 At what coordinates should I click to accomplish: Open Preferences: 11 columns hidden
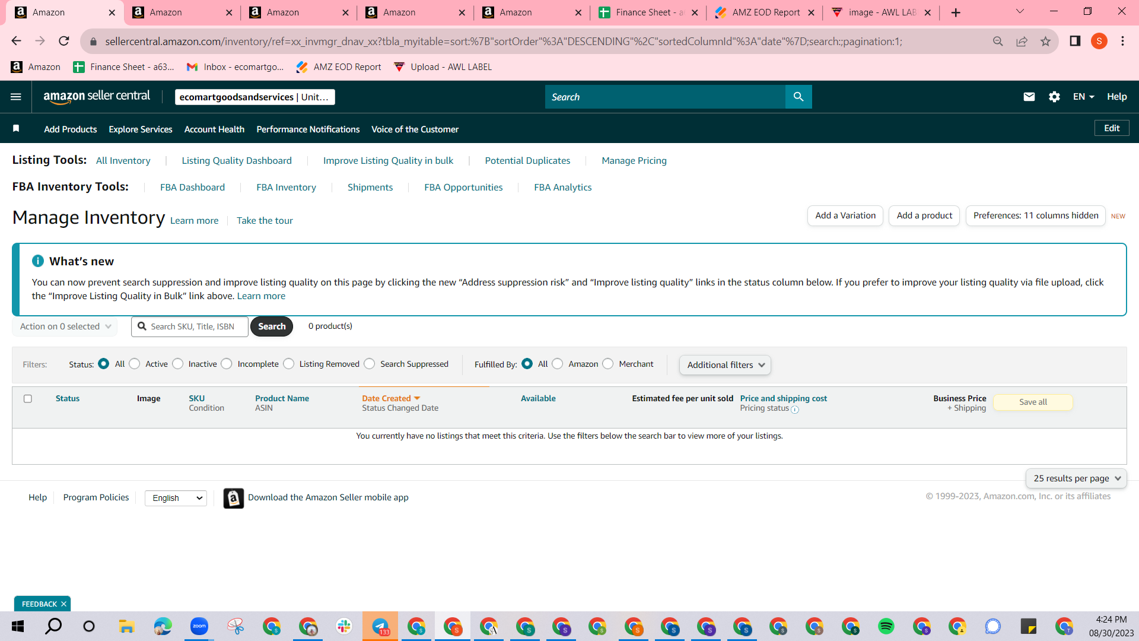pos(1036,216)
